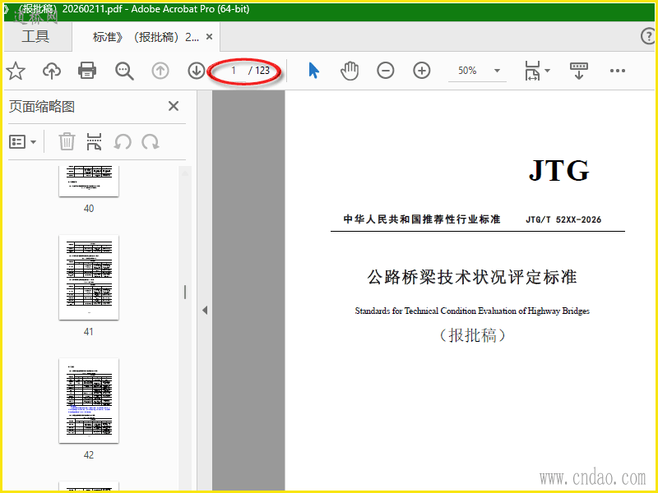
Task: Rotate page counterclockwise
Action: 123,142
